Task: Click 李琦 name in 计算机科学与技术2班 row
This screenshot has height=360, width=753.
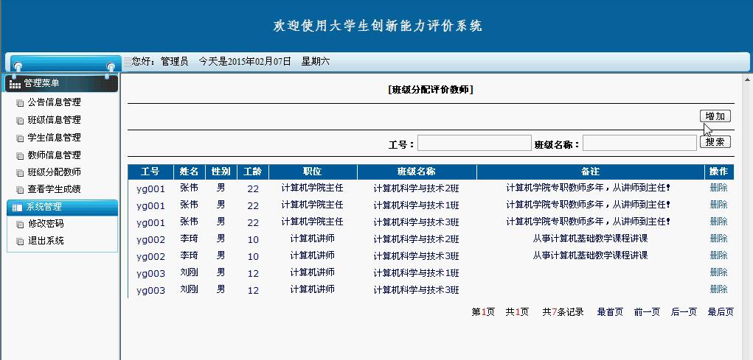Action: point(190,239)
